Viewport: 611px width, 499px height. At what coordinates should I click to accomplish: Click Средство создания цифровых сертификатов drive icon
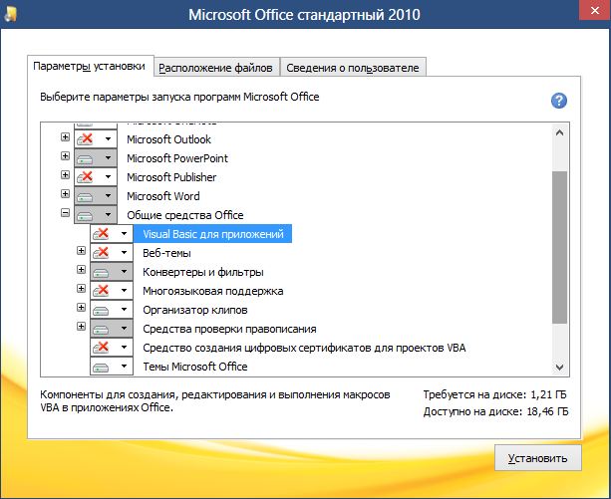point(101,348)
